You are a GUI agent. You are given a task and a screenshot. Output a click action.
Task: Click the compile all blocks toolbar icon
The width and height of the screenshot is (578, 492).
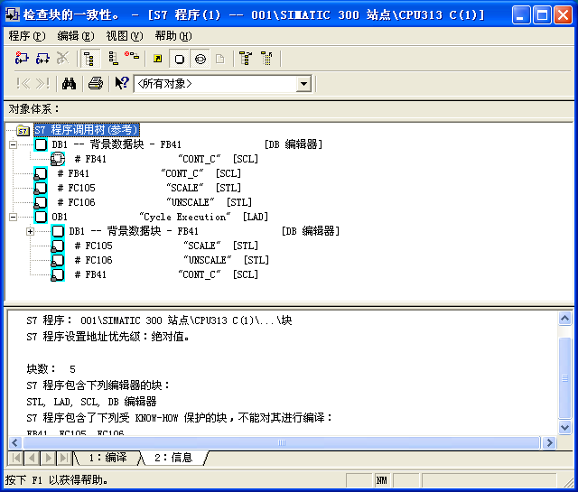22,59
